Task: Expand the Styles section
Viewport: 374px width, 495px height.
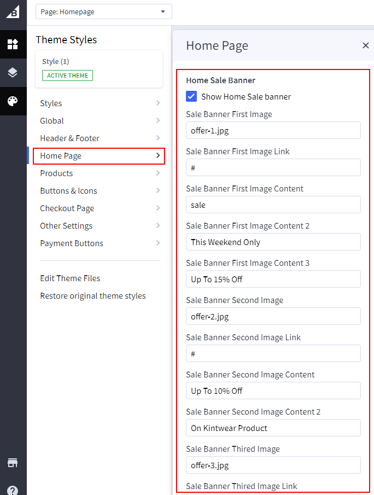Action: [100, 103]
